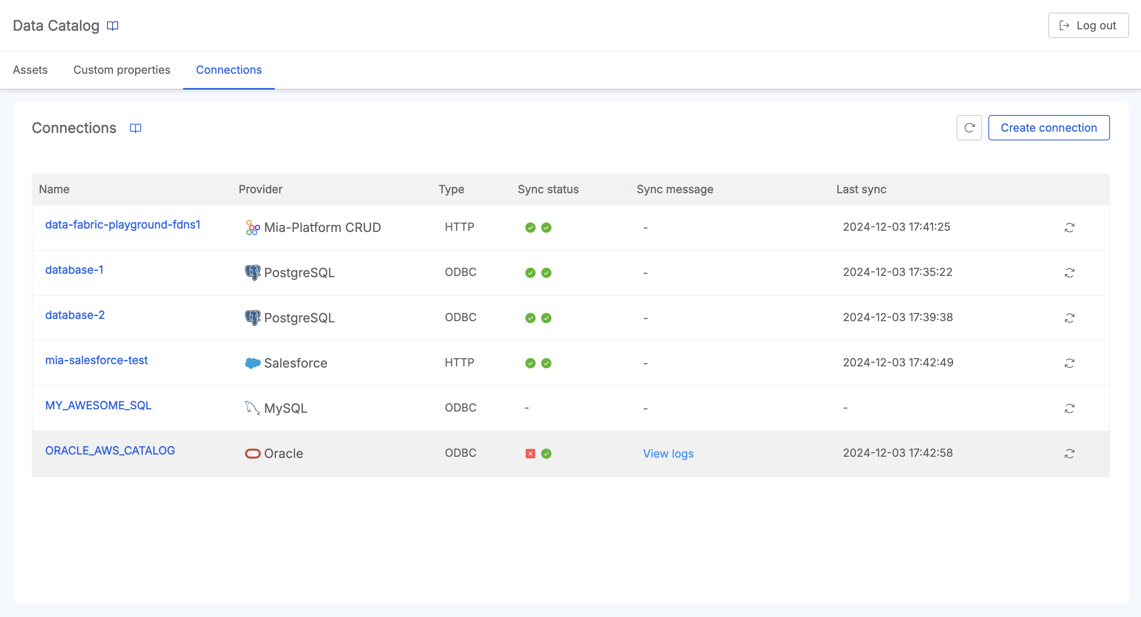The image size is (1141, 617).
Task: Switch to the Assets tab
Action: [30, 70]
